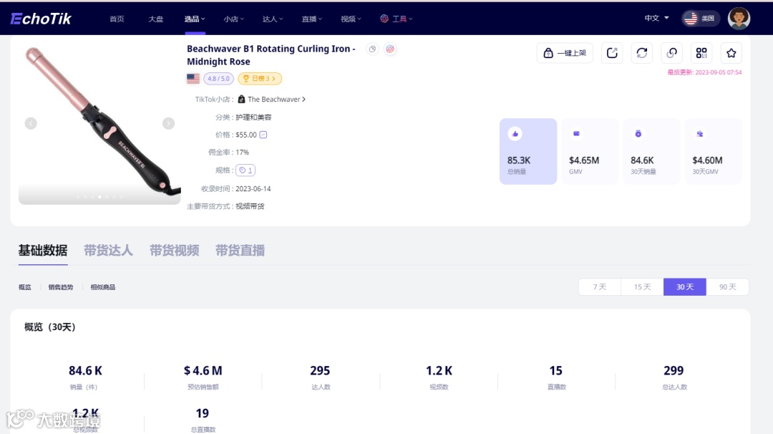Viewport: 773px width, 434px height.
Task: Switch region via 美国 flag button
Action: pyautogui.click(x=701, y=18)
